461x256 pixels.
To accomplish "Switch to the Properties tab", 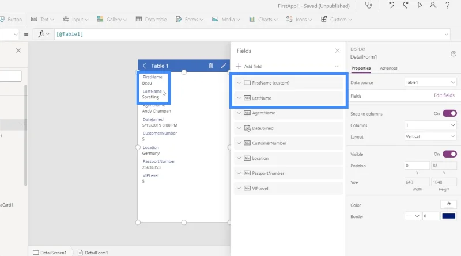I will coord(361,68).
